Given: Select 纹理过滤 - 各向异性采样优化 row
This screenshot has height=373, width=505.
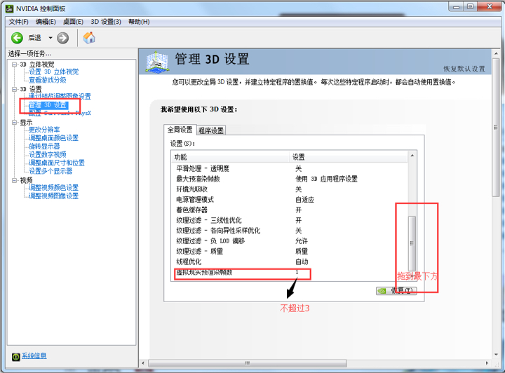Looking at the screenshot, I should pyautogui.click(x=290, y=231).
